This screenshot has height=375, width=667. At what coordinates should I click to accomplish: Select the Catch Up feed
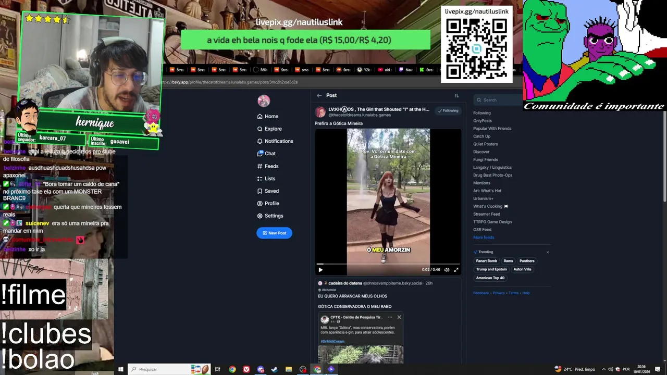(482, 136)
